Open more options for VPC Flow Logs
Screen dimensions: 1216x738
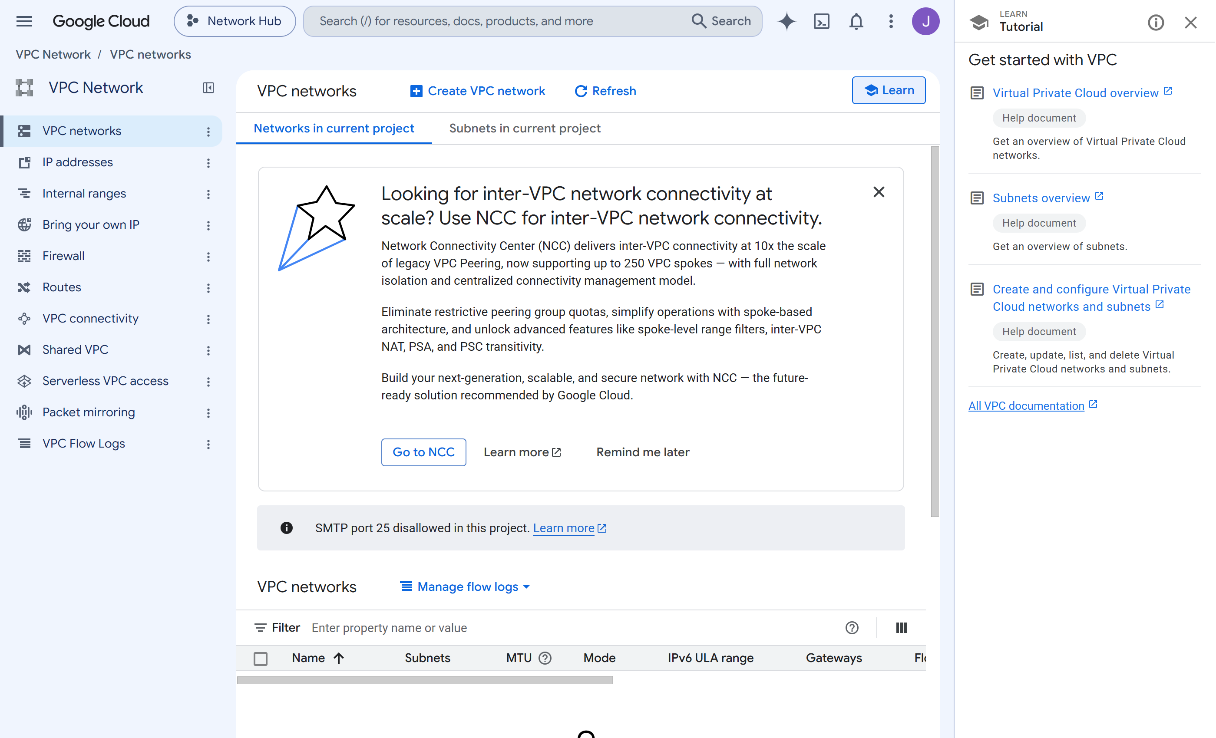208,444
